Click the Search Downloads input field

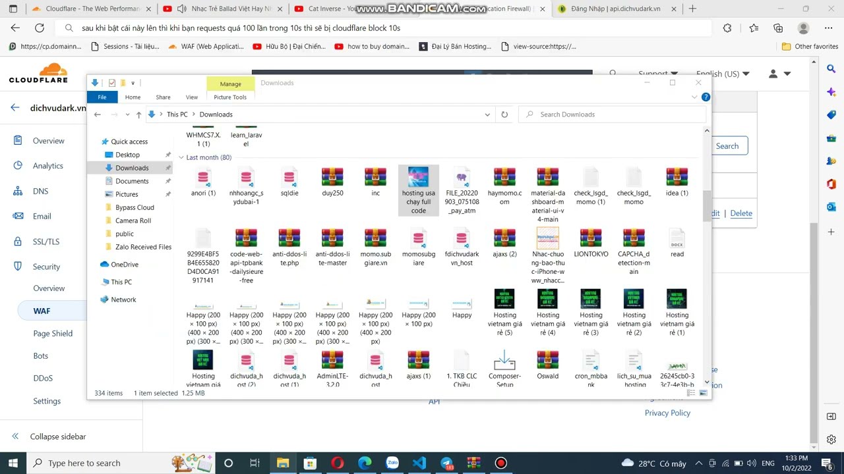[612, 115]
